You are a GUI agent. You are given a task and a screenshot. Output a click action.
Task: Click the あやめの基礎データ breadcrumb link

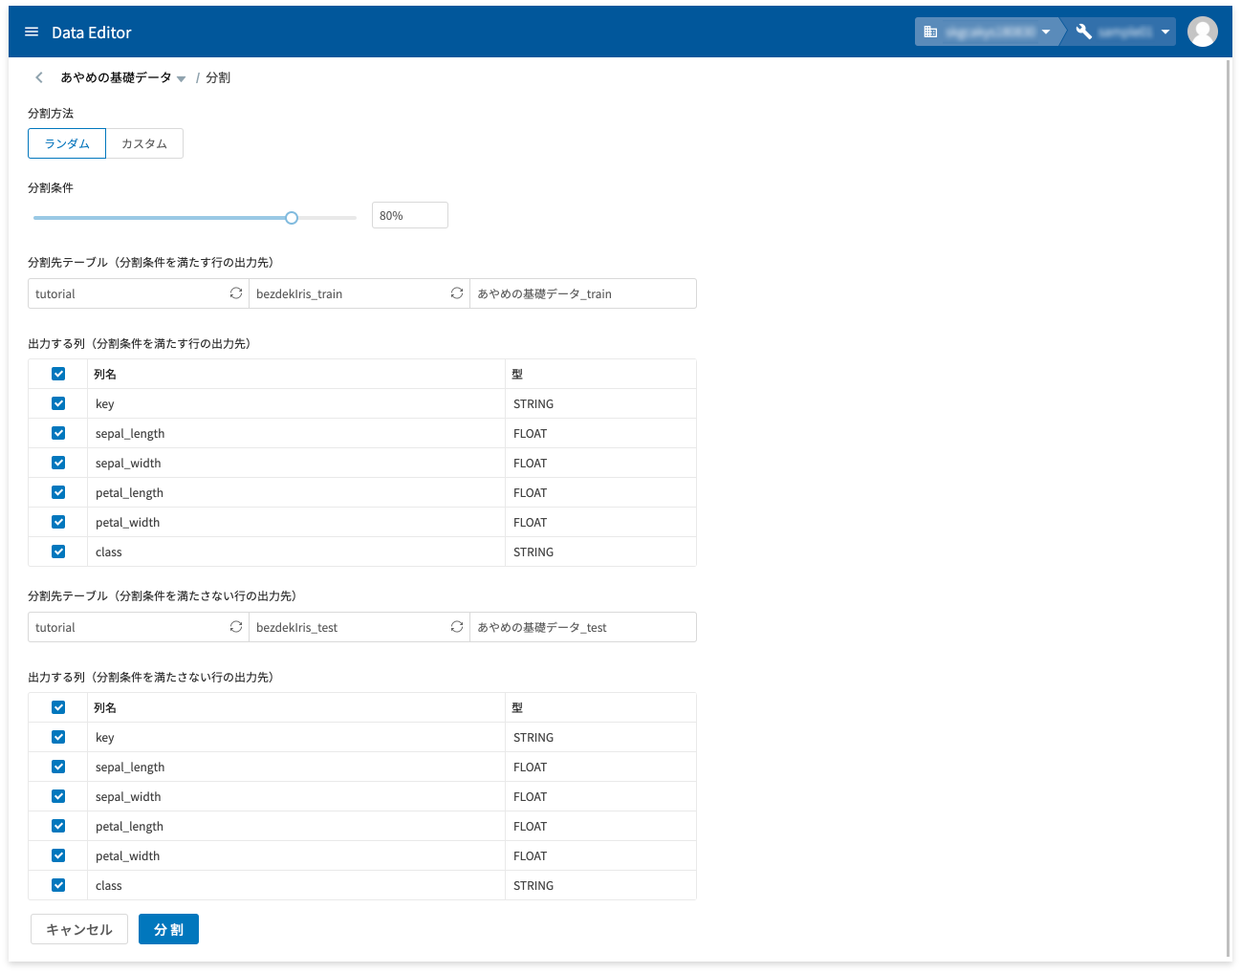pyautogui.click(x=116, y=77)
